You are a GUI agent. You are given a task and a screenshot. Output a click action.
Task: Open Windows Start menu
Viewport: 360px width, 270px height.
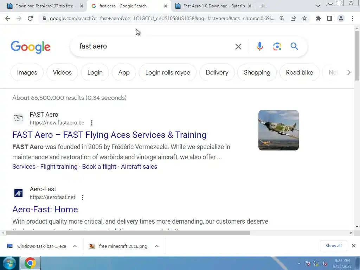pos(9,263)
